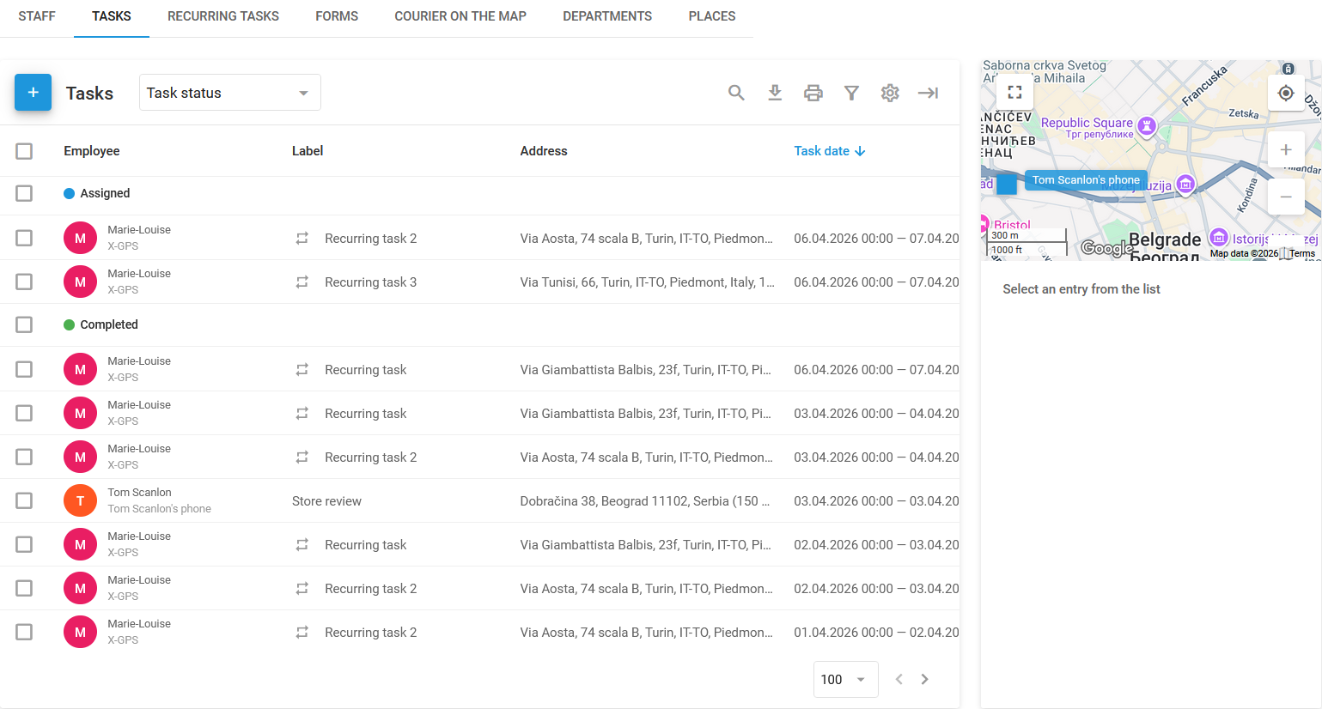Go to next page arrow
The image size is (1322, 709).
coord(924,679)
